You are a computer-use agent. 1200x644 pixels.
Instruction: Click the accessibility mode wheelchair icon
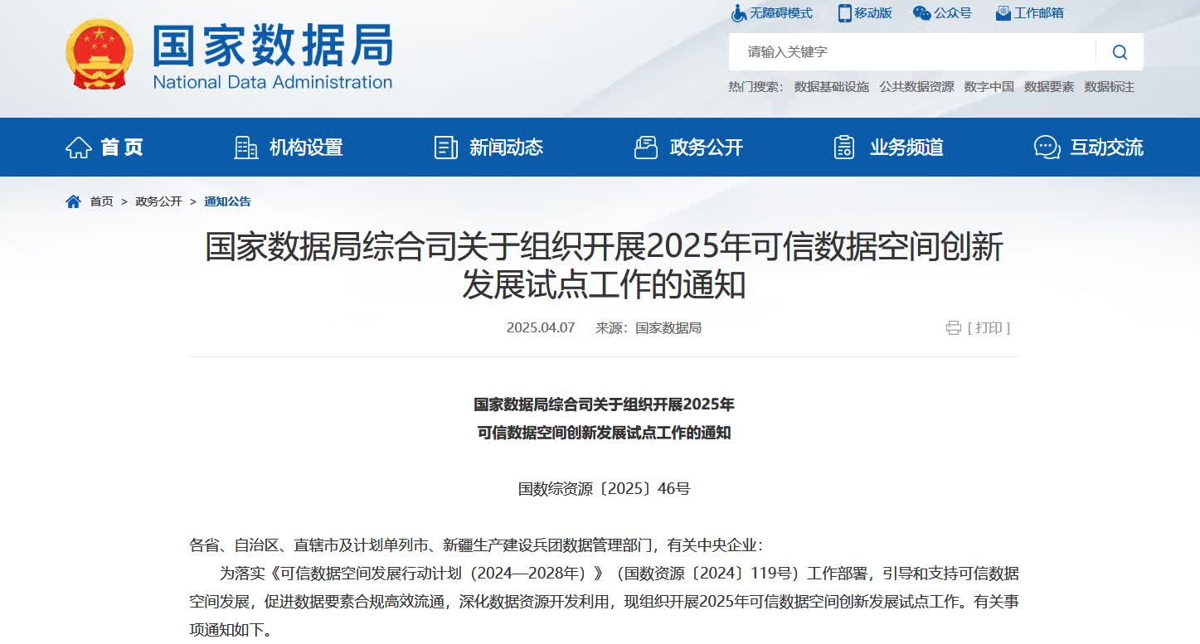(738, 13)
